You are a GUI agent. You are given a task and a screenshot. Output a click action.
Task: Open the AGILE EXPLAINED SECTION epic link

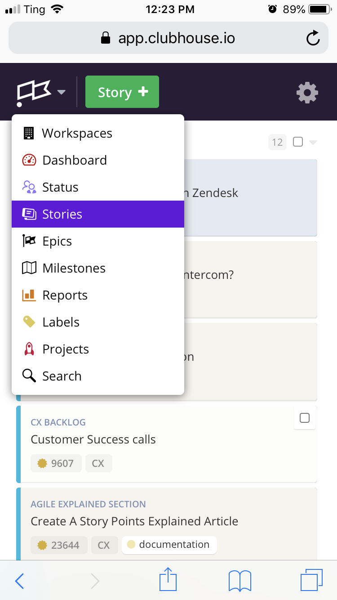(88, 504)
